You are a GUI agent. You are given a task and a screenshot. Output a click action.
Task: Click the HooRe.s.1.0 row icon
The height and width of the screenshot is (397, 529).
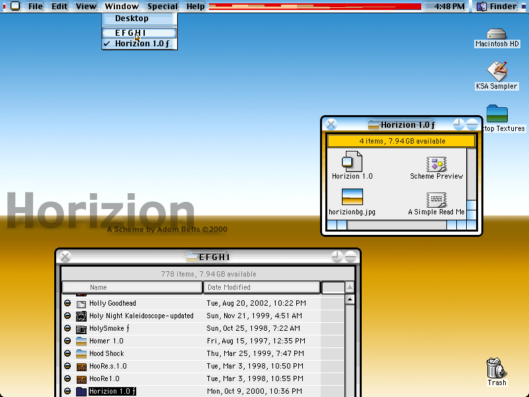(81, 367)
